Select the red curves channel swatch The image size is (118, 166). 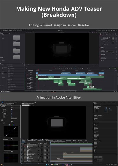point(11,125)
